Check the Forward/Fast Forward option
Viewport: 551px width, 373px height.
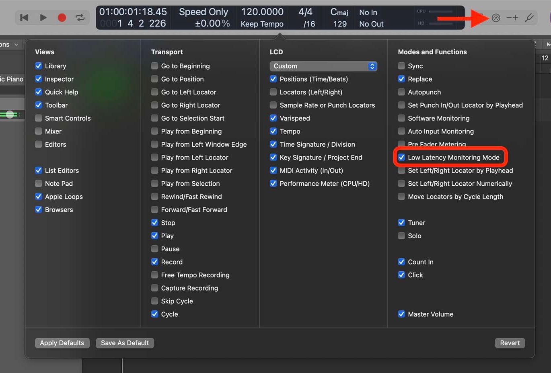154,210
